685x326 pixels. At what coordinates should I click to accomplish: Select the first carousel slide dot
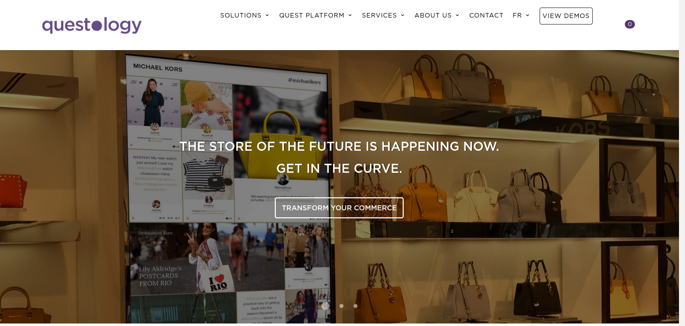[325, 305]
